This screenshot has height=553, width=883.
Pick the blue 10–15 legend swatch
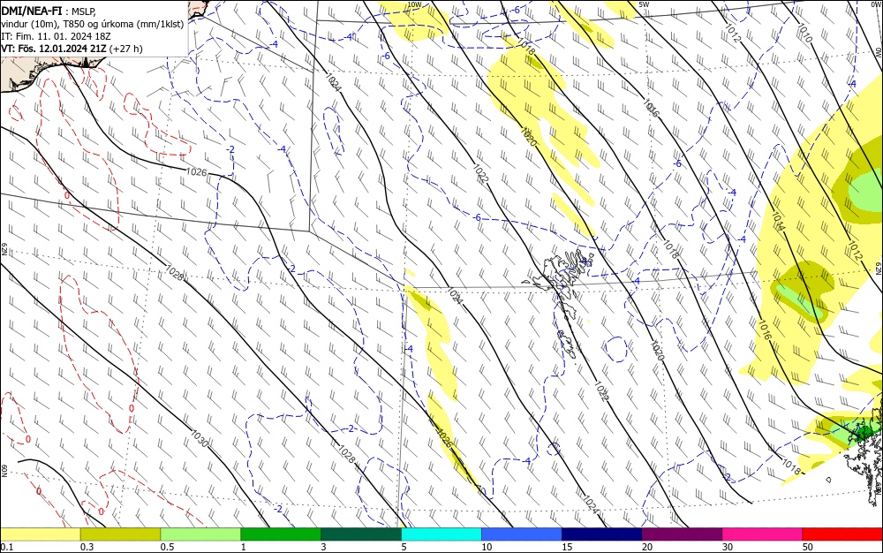click(522, 534)
